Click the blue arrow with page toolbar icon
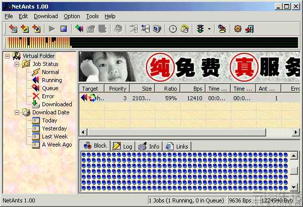 tap(145, 29)
